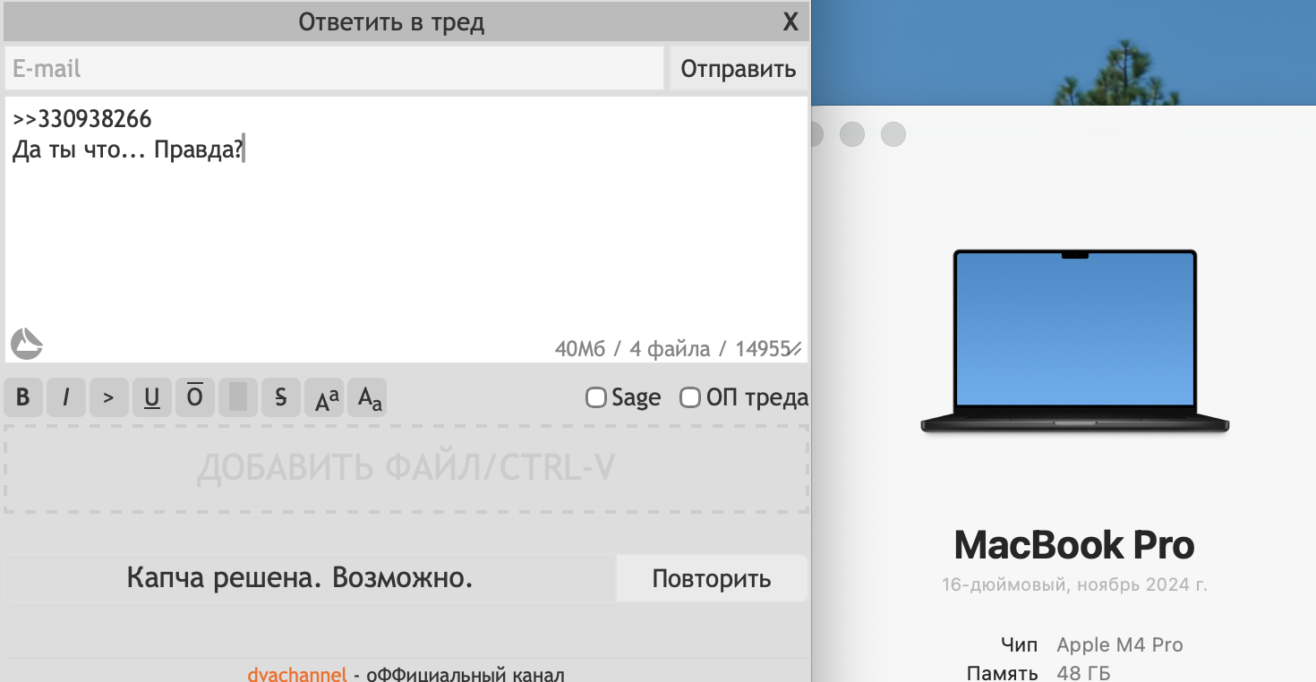Click the Ответить в тред title
Screen dimensions: 1316x682
(x=391, y=22)
